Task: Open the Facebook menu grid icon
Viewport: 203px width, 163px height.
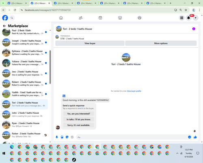Action: coord(182,18)
